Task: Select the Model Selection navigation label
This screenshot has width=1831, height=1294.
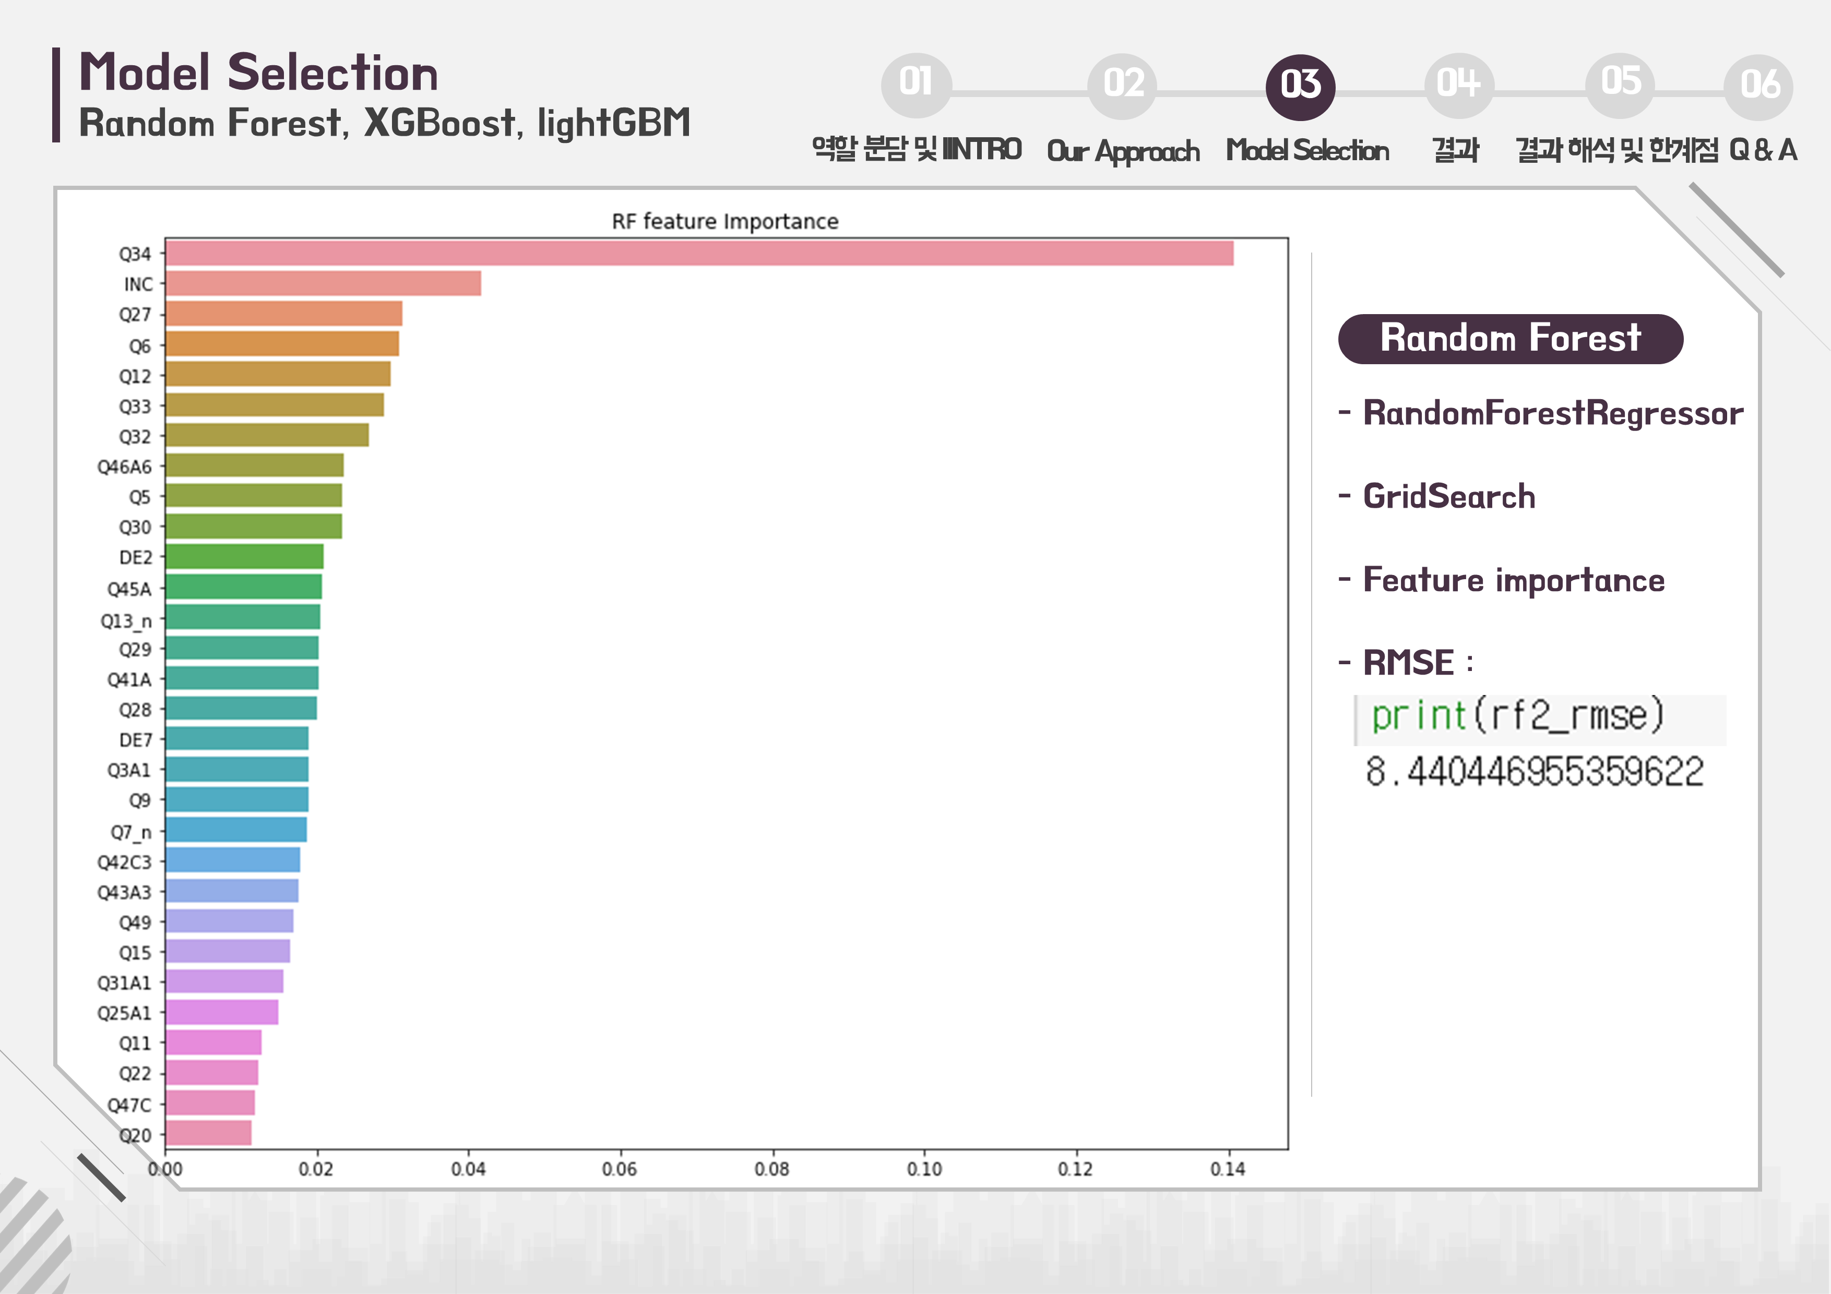Action: click(x=1307, y=150)
